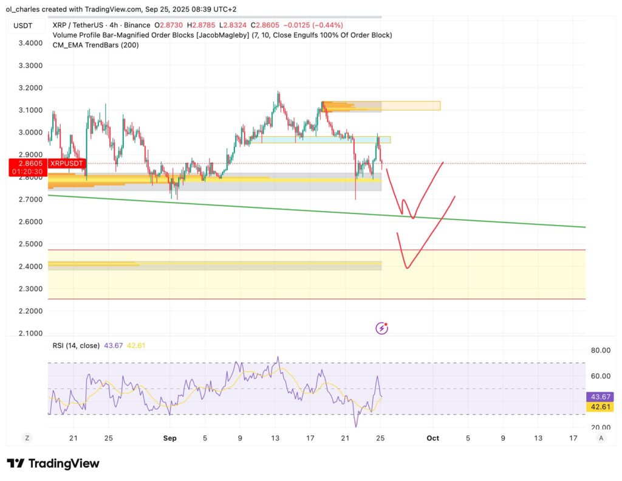The width and height of the screenshot is (622, 481).
Task: Click the (−0.44%) change percentage in the legend
Action: coord(325,26)
